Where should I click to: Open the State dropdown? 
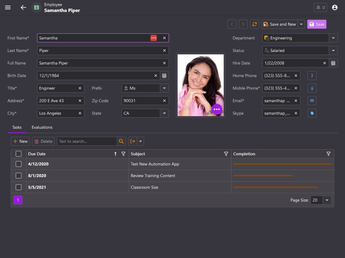pos(164,113)
